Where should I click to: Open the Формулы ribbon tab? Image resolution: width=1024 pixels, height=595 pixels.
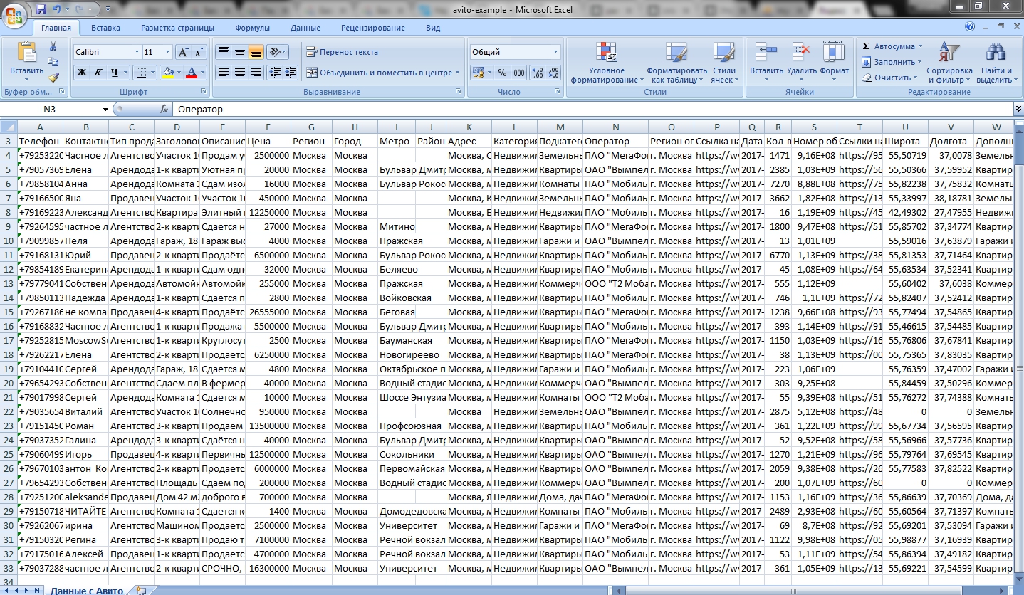coord(252,28)
